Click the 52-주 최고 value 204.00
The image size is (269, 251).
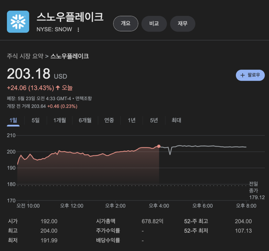coord(243,221)
